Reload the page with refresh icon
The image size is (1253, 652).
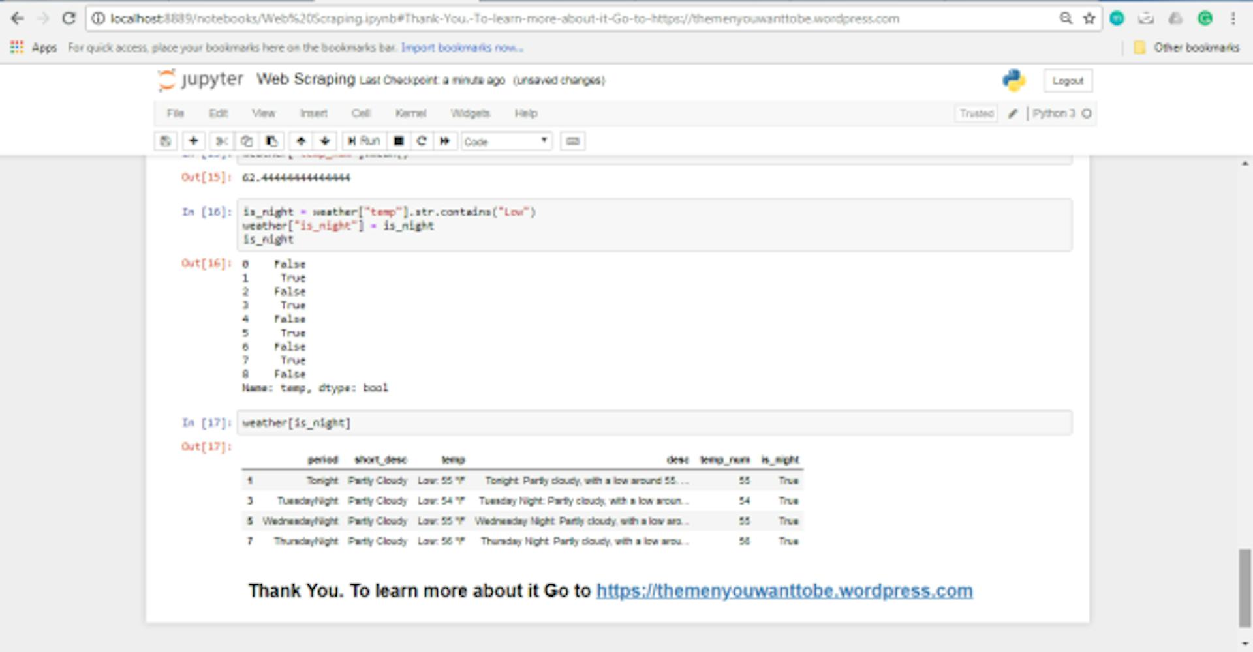coord(69,18)
